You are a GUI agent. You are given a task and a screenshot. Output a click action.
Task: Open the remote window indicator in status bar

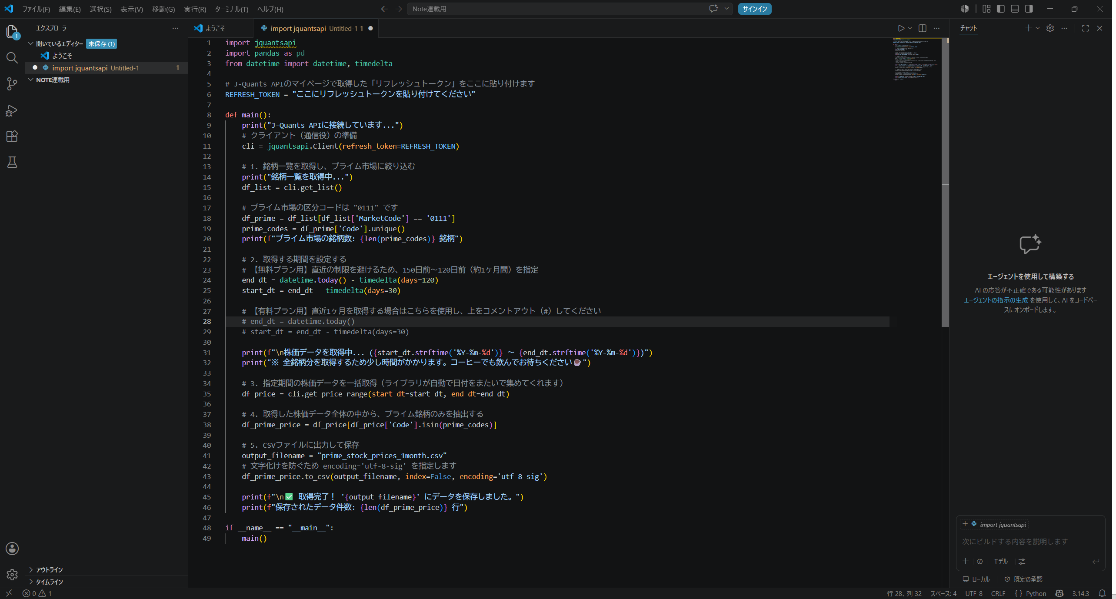click(x=9, y=593)
